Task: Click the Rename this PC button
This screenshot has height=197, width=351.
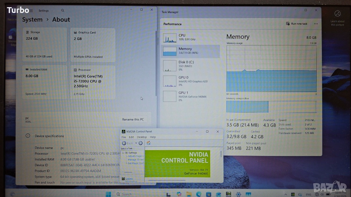Action: [x=133, y=119]
